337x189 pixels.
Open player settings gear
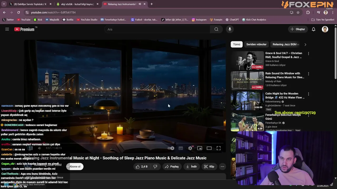[190, 148]
